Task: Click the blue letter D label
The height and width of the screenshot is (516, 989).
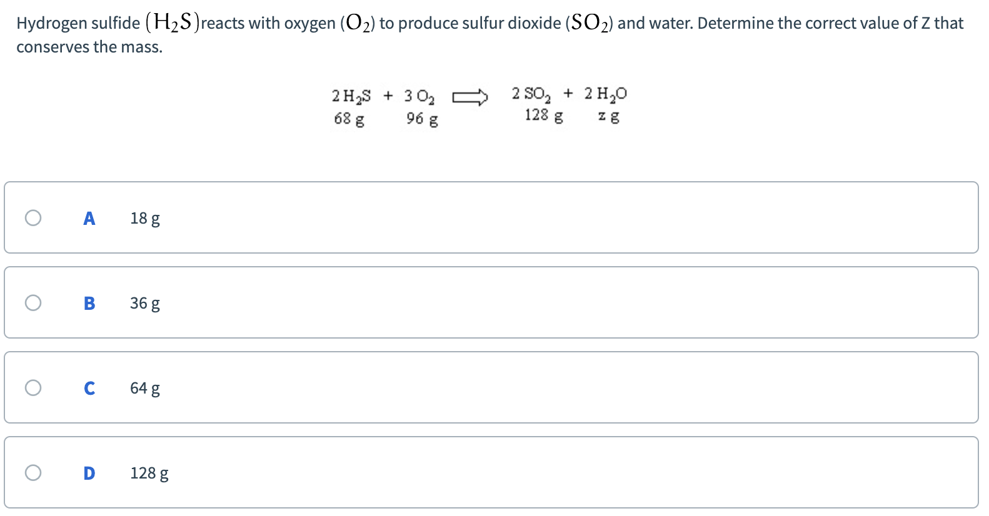Action: click(89, 473)
